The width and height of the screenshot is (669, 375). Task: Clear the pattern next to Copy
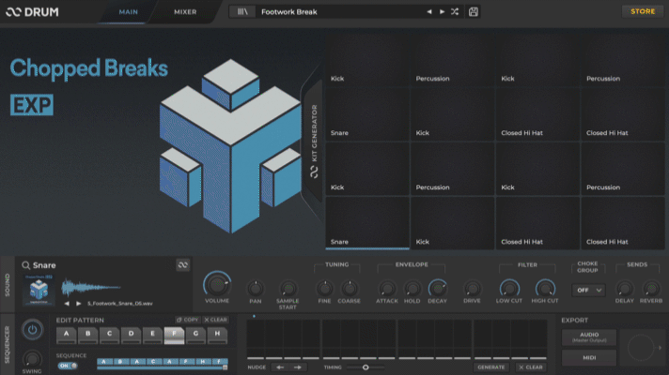pos(215,320)
